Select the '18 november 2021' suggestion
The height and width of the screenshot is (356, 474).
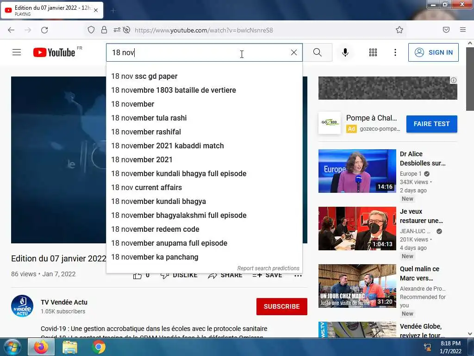204,160
